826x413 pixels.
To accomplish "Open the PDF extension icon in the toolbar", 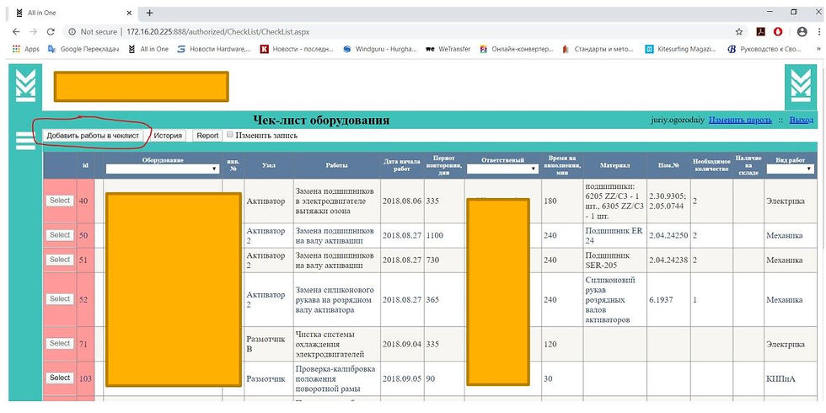I will (x=760, y=32).
